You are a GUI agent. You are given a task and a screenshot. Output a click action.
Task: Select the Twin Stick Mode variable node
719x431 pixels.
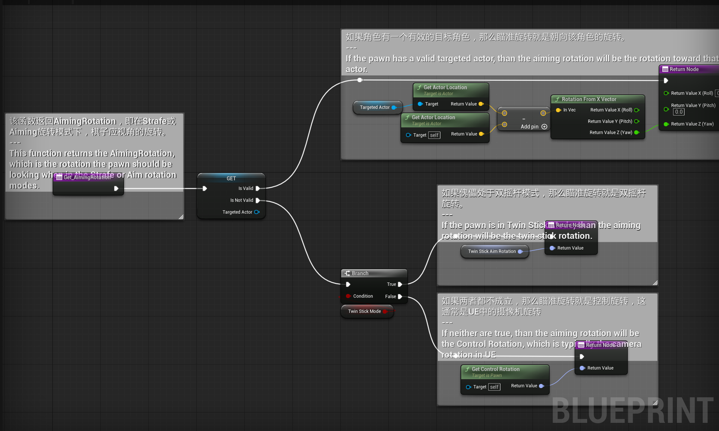(367, 312)
